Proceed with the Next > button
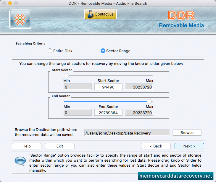The image size is (216, 182). [x=189, y=146]
